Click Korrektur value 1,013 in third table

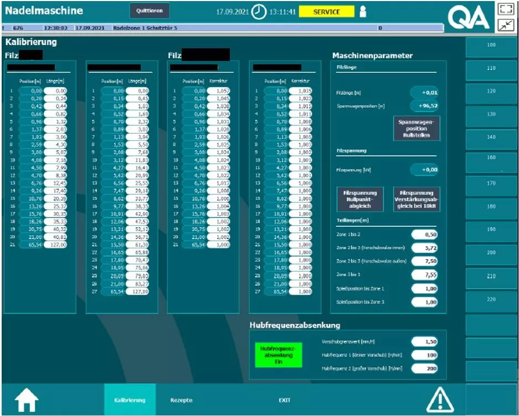pos(218,183)
